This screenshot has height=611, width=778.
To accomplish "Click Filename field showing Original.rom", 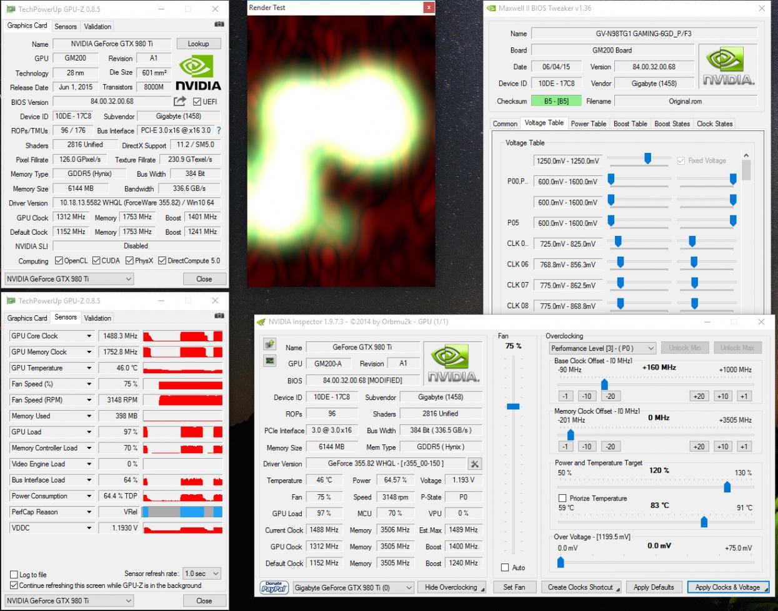I will [686, 101].
